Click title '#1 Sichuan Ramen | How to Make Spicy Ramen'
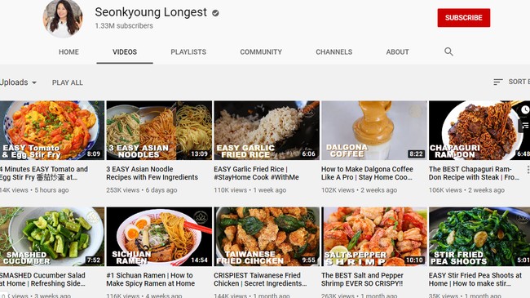Image resolution: width=530 pixels, height=298 pixels. click(x=150, y=279)
